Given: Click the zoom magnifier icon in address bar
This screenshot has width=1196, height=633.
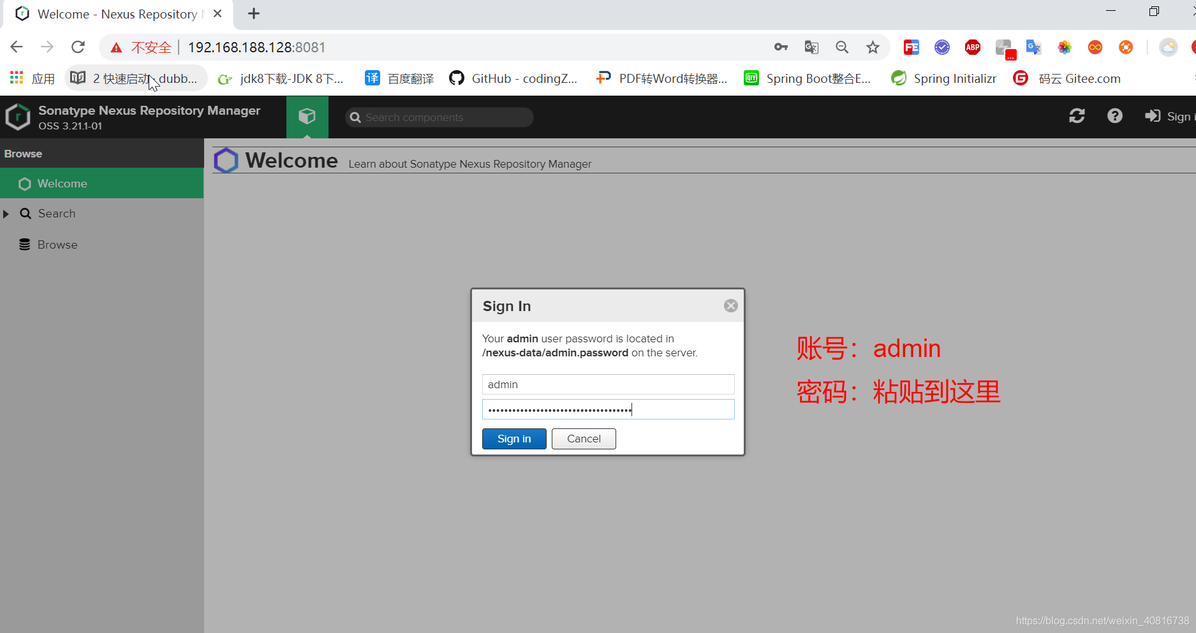Looking at the screenshot, I should [841, 47].
